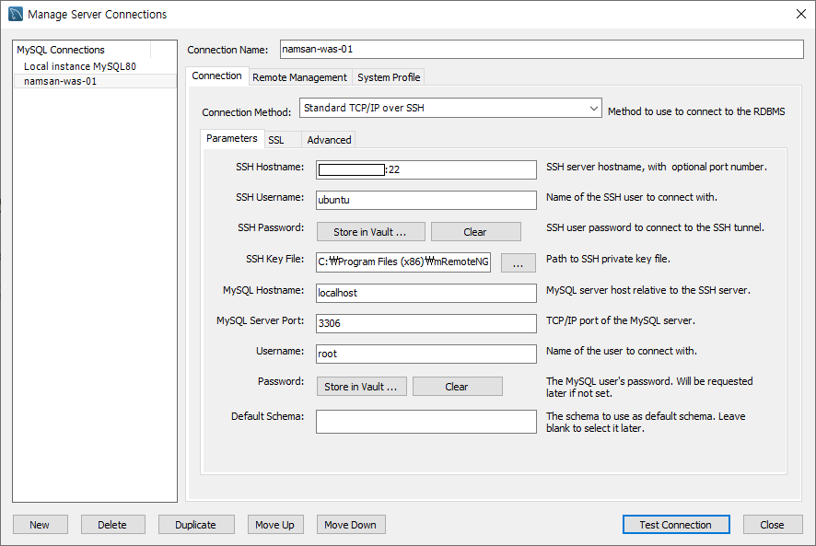816x546 pixels.
Task: Open the System Profile tab
Action: [389, 77]
